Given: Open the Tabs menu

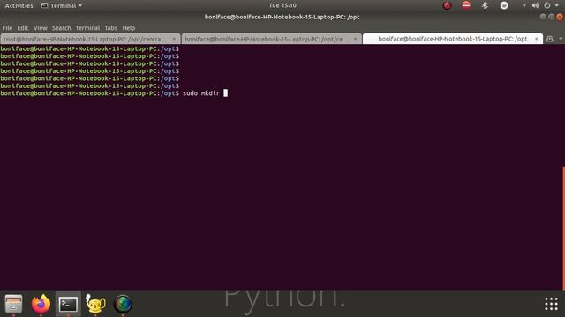Looking at the screenshot, I should click(110, 27).
